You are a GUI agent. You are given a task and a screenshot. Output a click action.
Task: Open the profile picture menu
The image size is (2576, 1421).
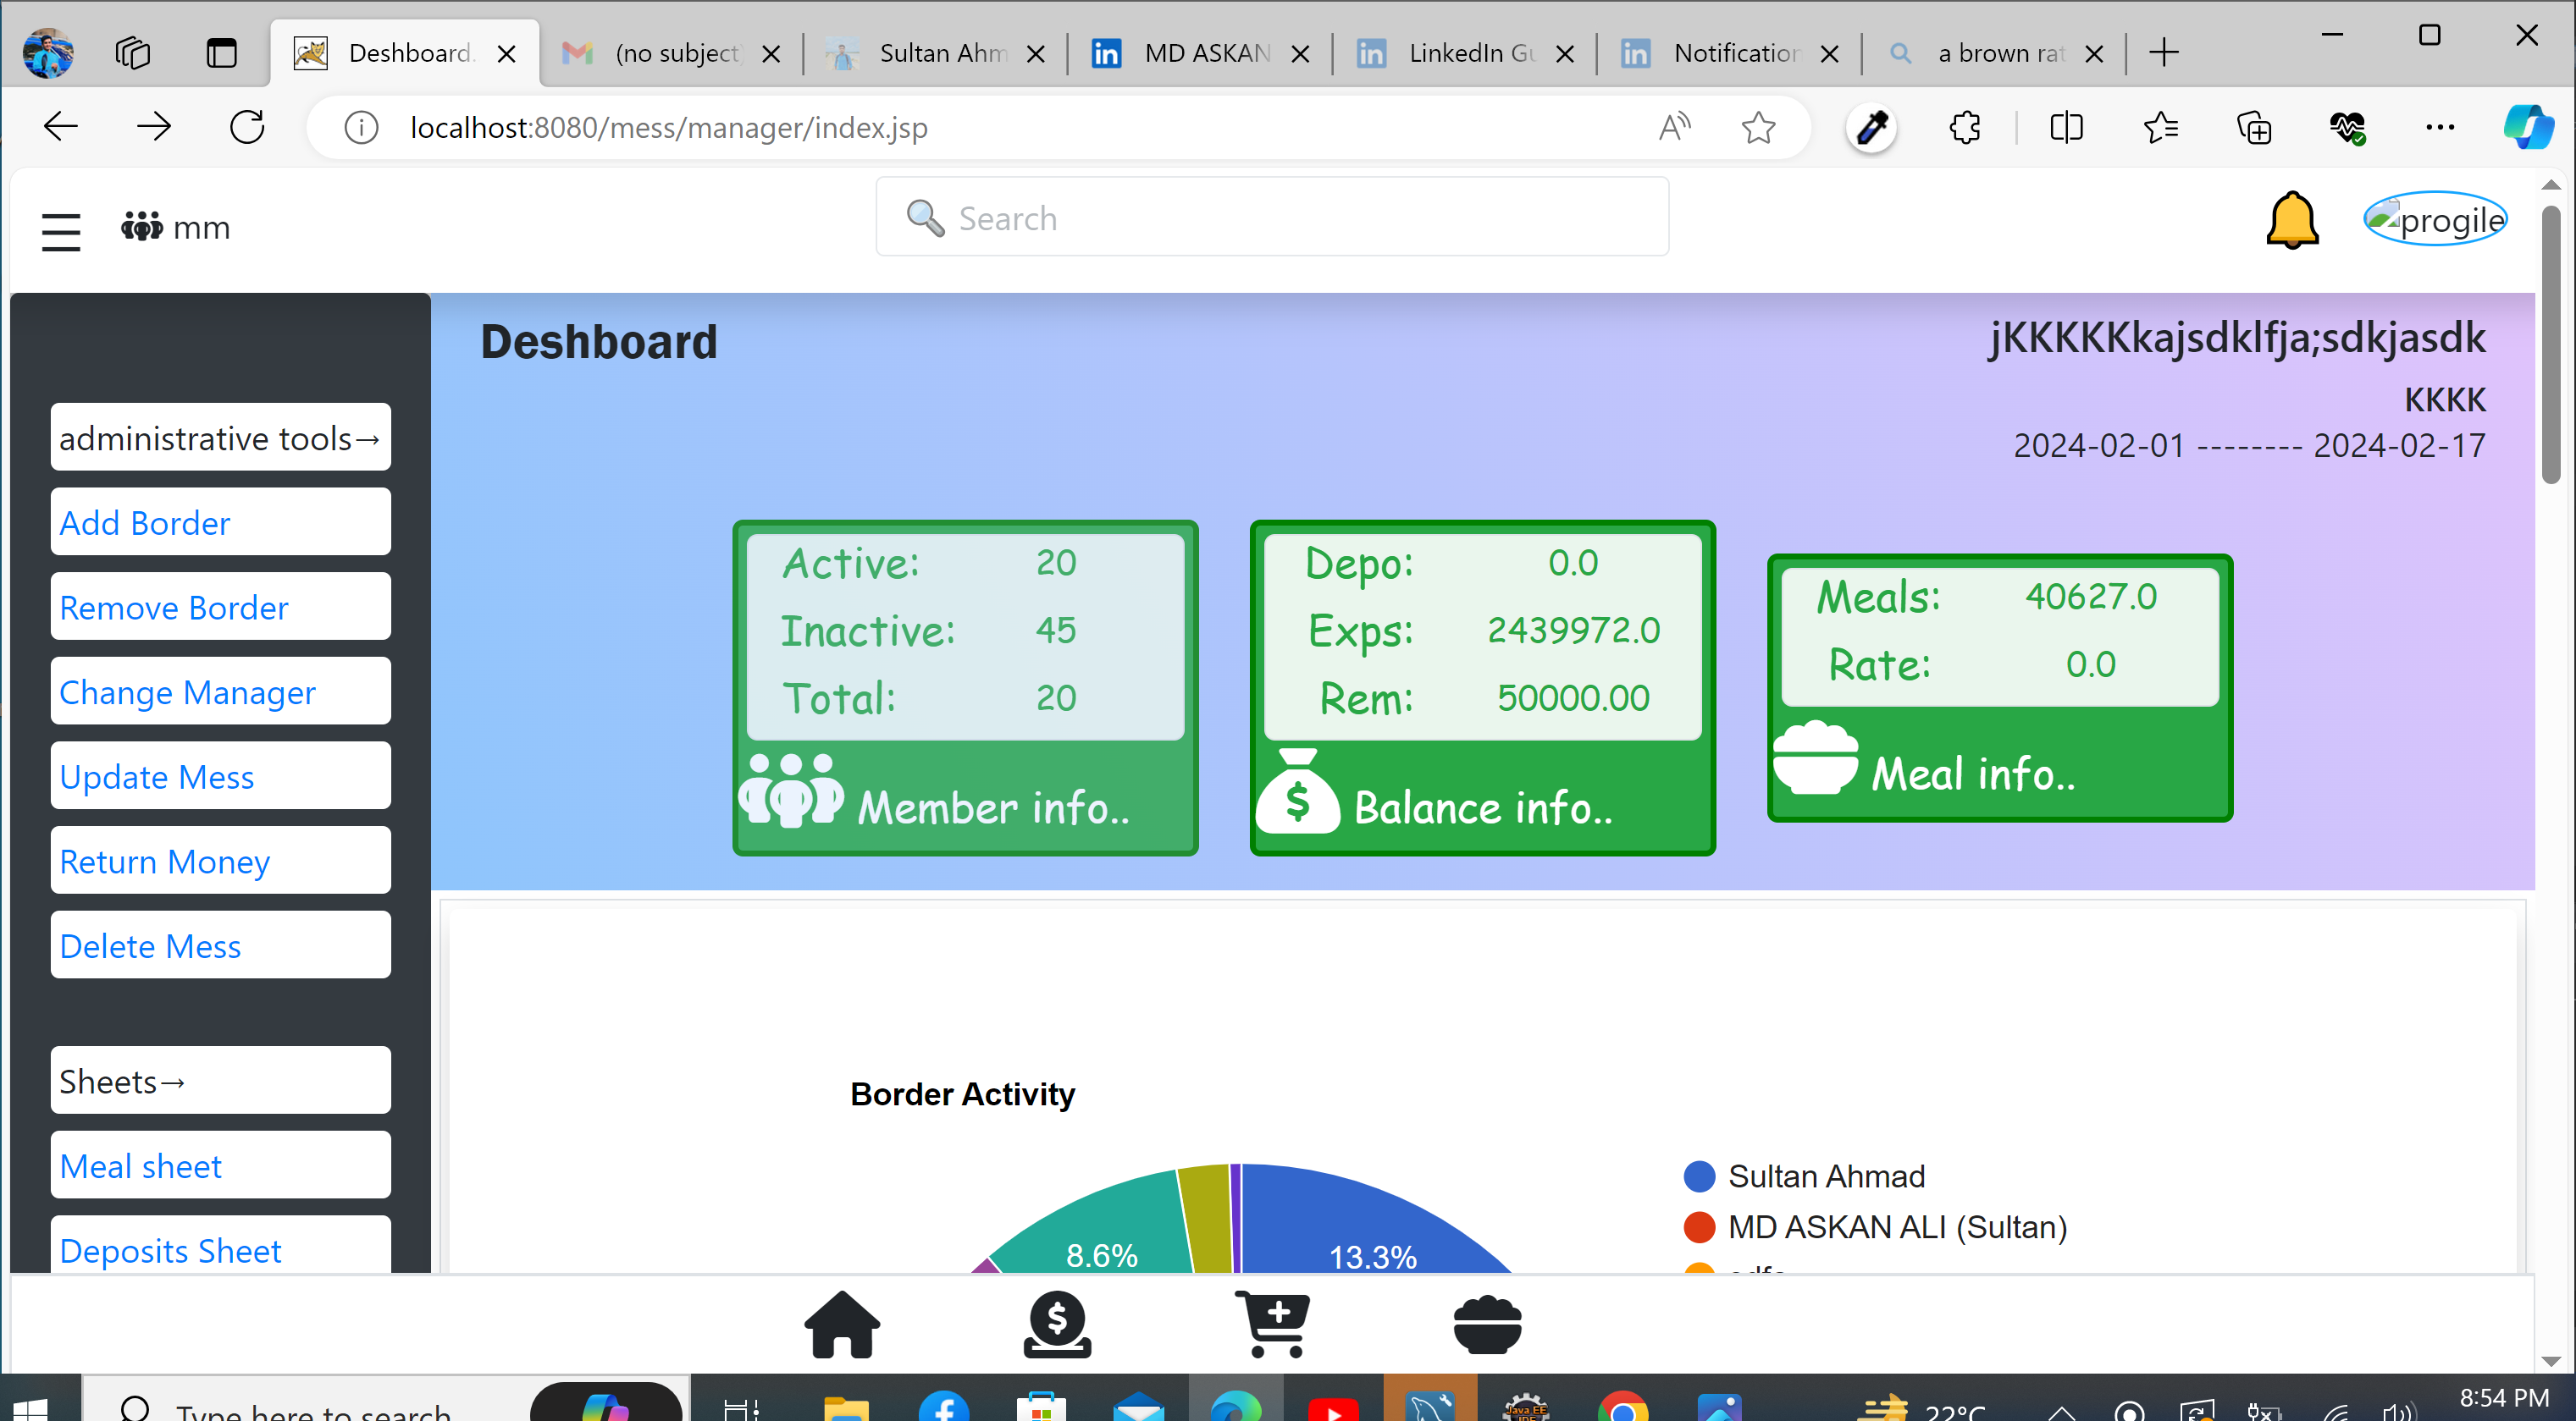tap(2435, 219)
